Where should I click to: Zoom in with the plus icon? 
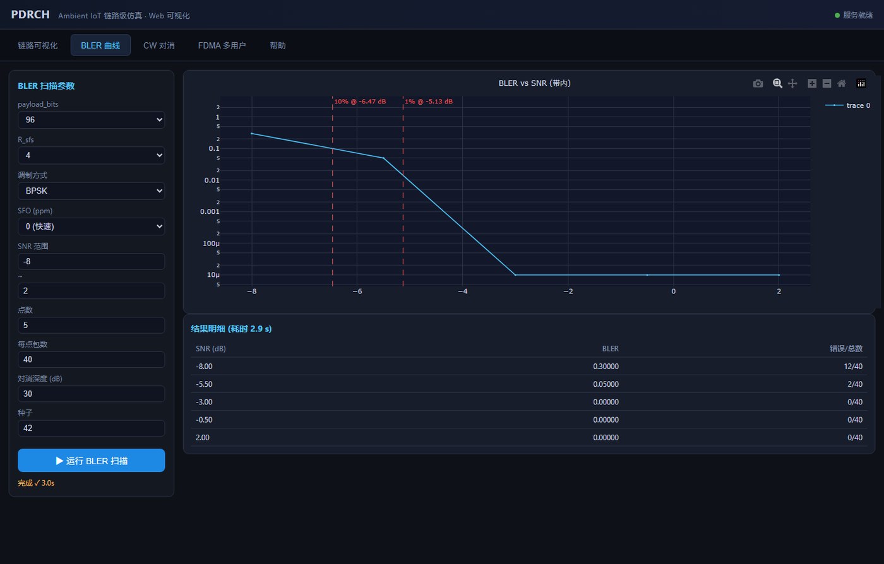[x=812, y=83]
